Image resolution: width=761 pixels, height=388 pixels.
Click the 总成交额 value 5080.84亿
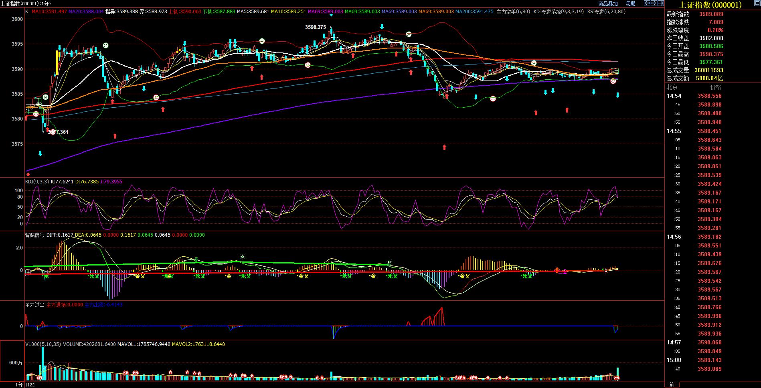(x=709, y=78)
